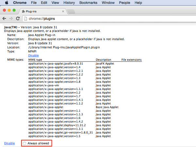Click the deploy=11.31.2 MIME type row
Image resolution: width=196 pixels, height=147 pixels.
click(57, 125)
